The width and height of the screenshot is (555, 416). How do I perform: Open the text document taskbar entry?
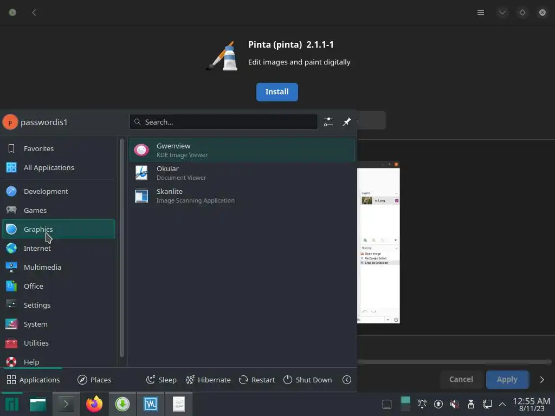tap(179, 404)
